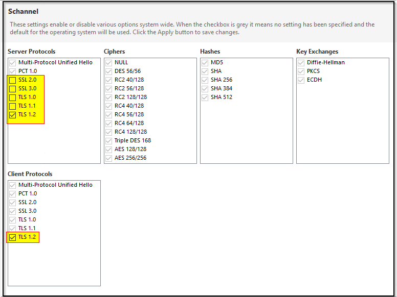Toggle Client Protocols PCT 1.0 checkbox

[x=12, y=194]
